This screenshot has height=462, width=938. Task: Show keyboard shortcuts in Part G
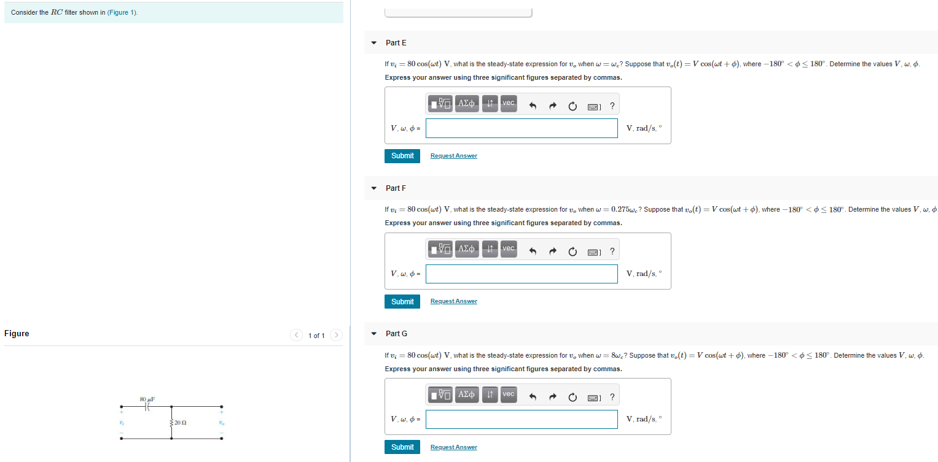point(593,397)
